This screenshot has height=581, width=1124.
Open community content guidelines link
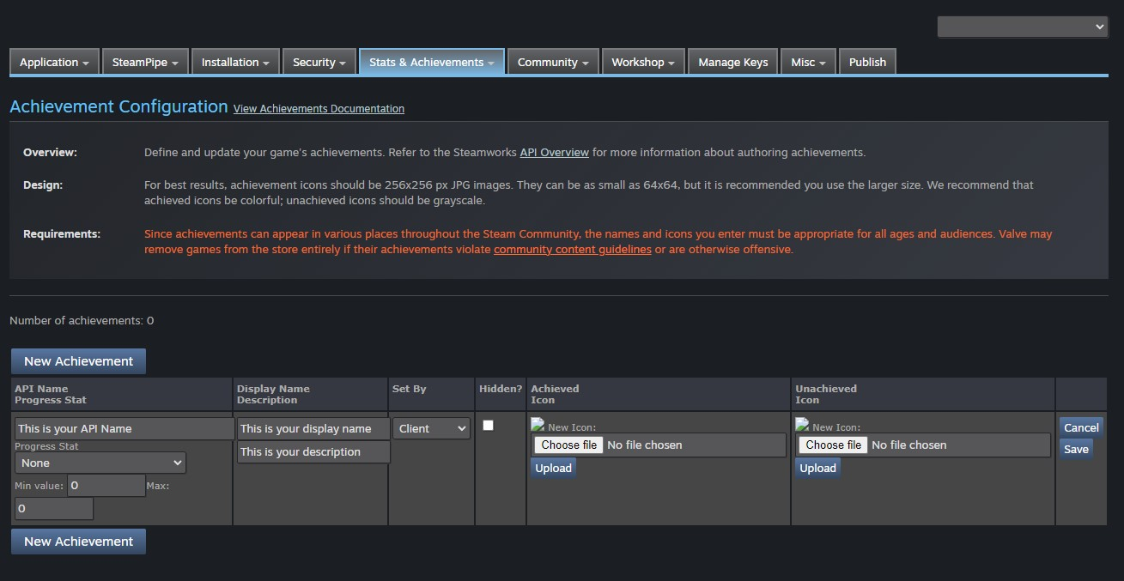click(572, 250)
